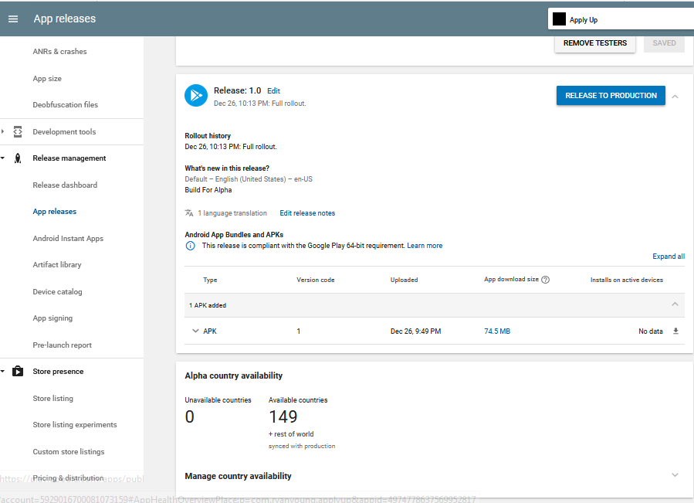The height and width of the screenshot is (503, 694).
Task: Download the APK using the download icon
Action: point(675,331)
